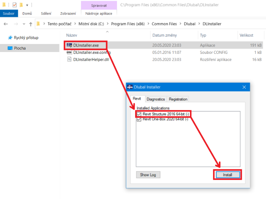Click the Dlubal Installer title bar icon

130,87
